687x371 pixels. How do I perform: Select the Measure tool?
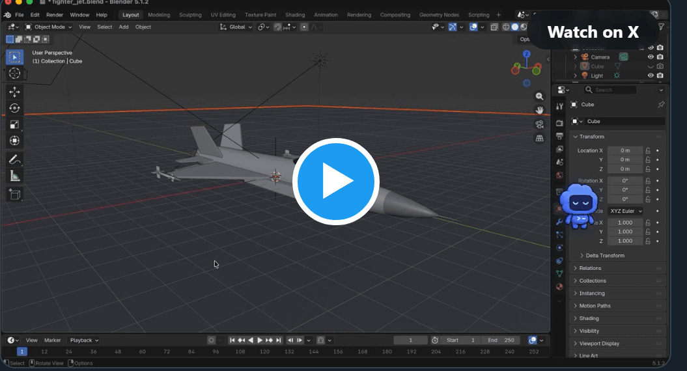(x=14, y=176)
